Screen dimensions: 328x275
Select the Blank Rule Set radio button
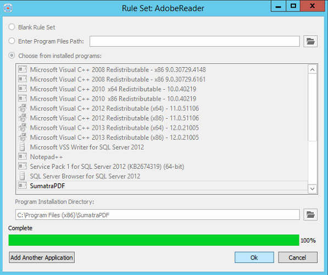pyautogui.click(x=12, y=27)
